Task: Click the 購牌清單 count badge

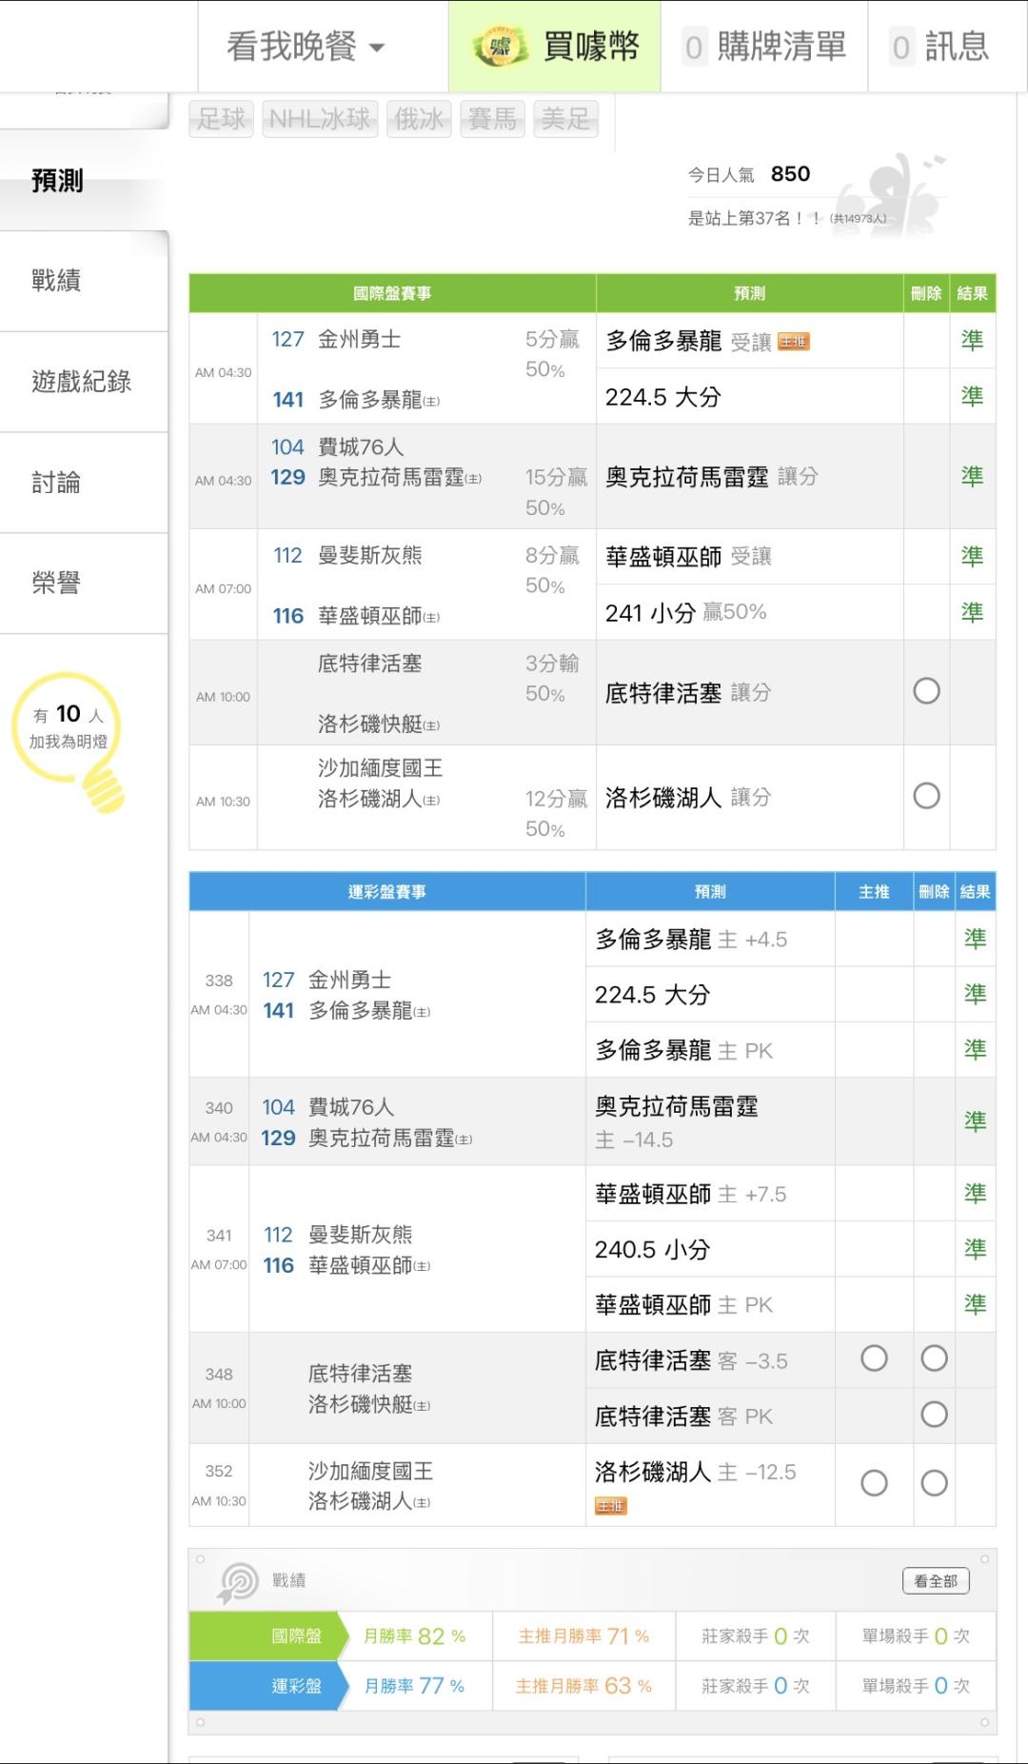Action: [x=694, y=47]
